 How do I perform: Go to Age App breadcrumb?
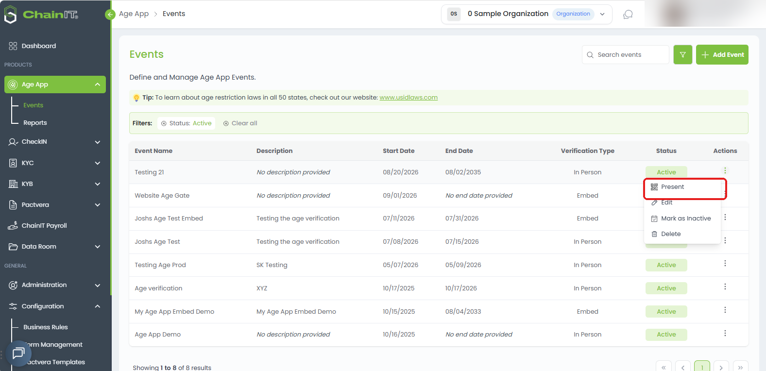134,14
